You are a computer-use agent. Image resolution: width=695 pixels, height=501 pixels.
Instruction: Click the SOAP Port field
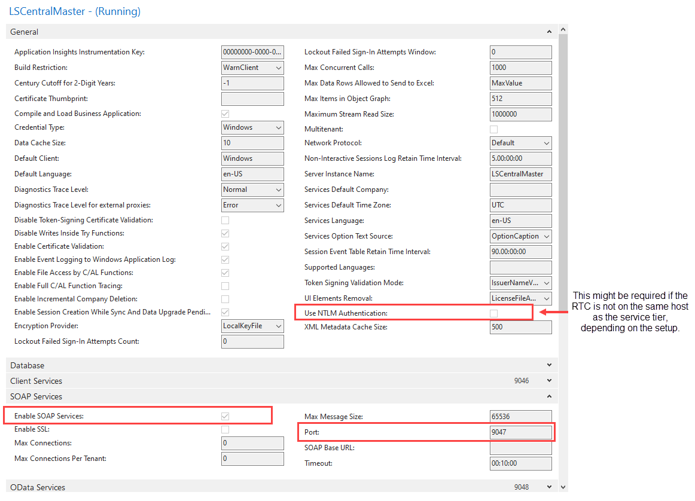(521, 432)
